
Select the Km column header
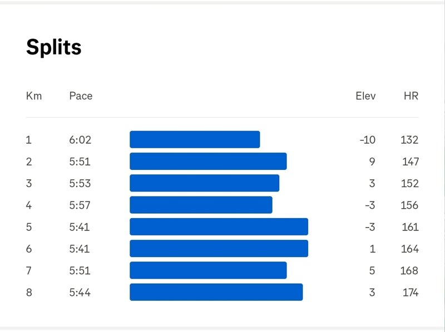click(x=34, y=96)
